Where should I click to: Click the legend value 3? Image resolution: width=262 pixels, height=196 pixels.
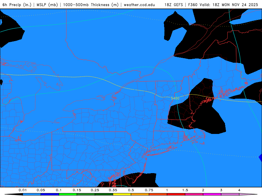pos(221,190)
